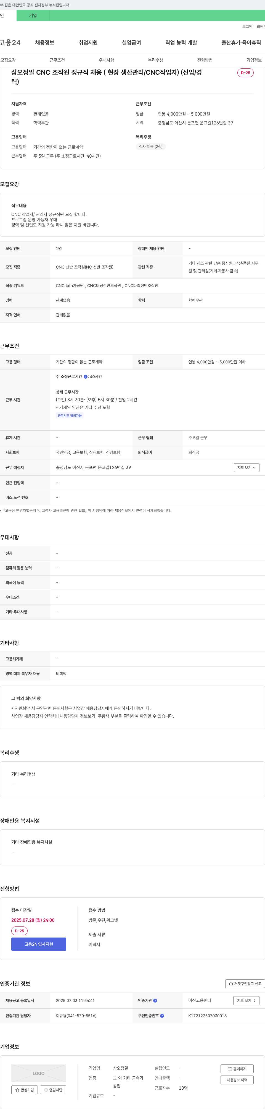The image size is (265, 1109).
Task: Click the D-25 badge beside job title
Action: 245,73
